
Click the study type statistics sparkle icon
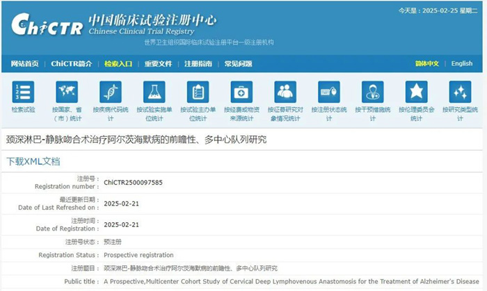click(460, 92)
